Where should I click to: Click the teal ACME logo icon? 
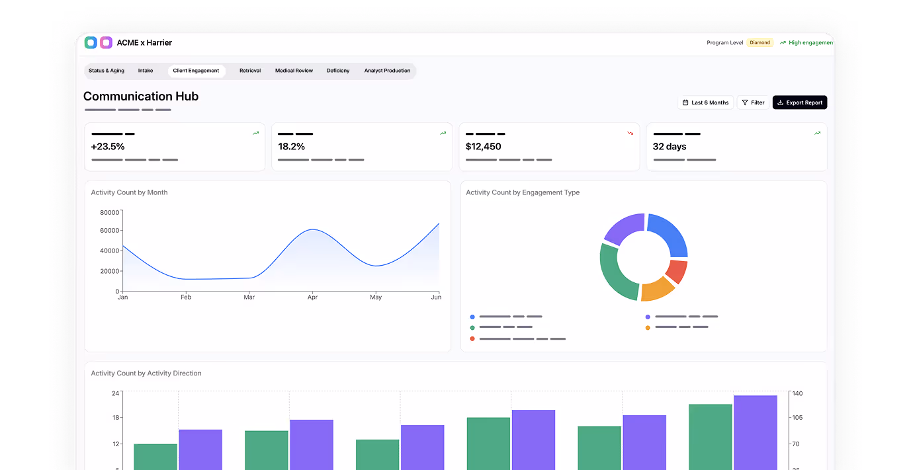91,42
